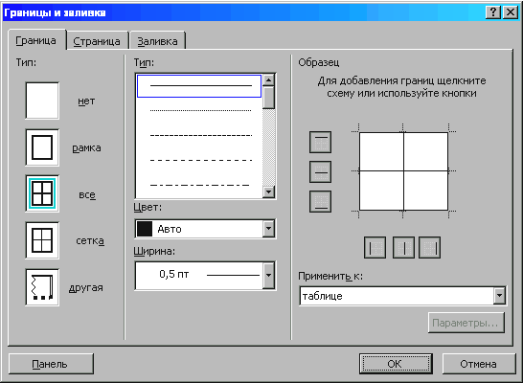Open the 'Применить к' таблице dropdown

[x=499, y=296]
